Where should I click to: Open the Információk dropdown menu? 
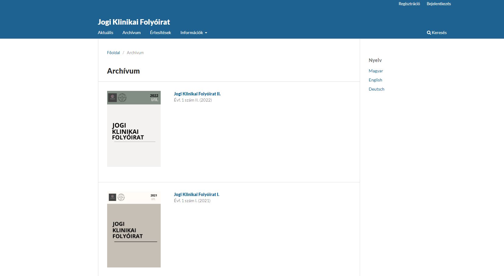pyautogui.click(x=194, y=33)
